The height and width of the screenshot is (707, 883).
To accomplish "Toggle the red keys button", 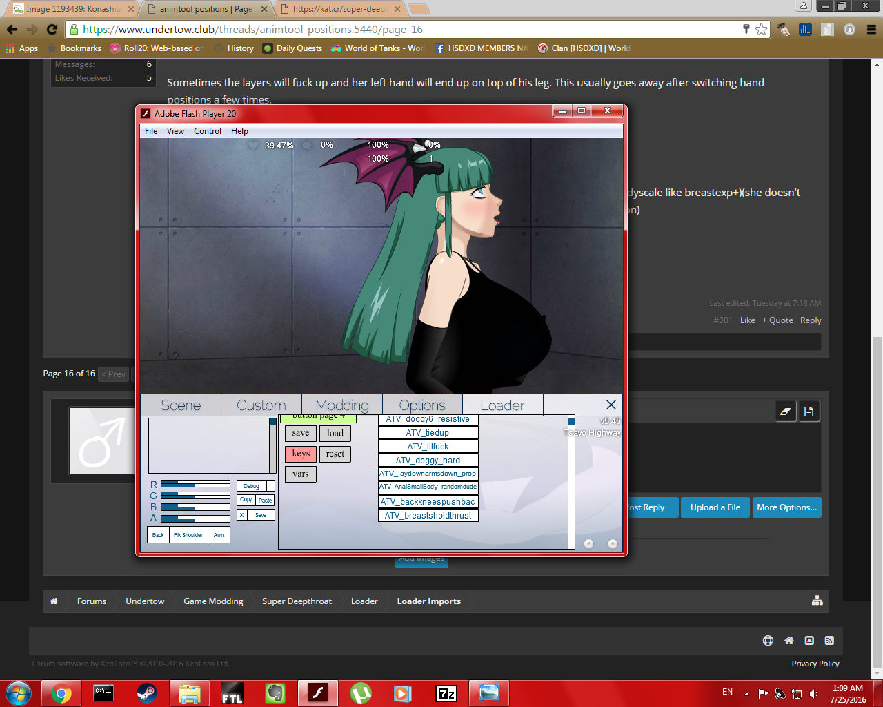I will tap(301, 454).
